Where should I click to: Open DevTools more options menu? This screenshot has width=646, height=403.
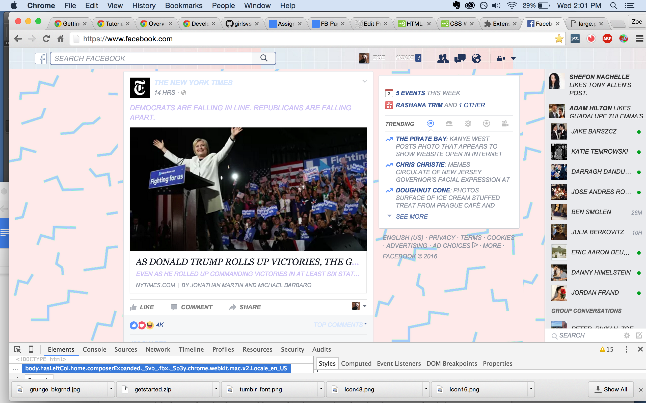click(x=626, y=349)
